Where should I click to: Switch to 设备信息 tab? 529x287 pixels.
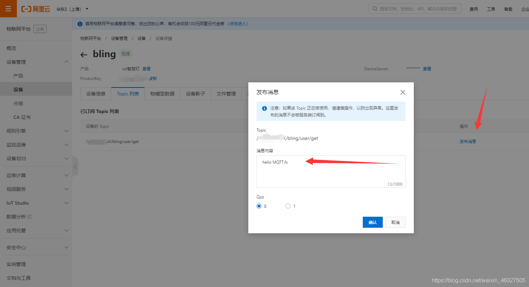tap(96, 94)
